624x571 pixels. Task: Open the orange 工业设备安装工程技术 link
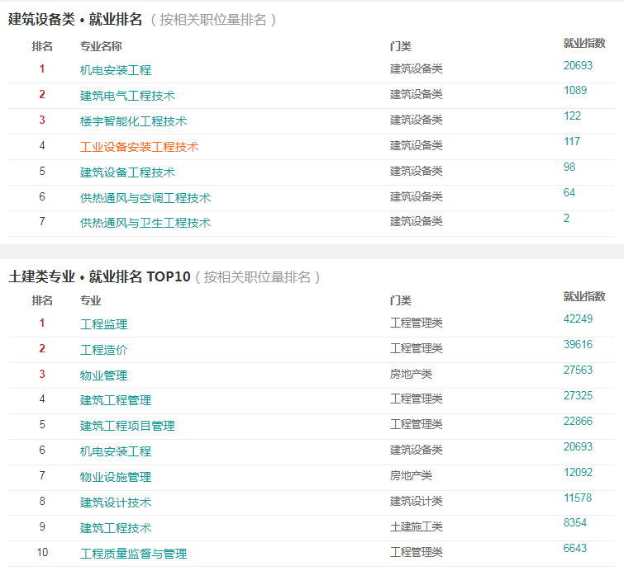click(140, 147)
